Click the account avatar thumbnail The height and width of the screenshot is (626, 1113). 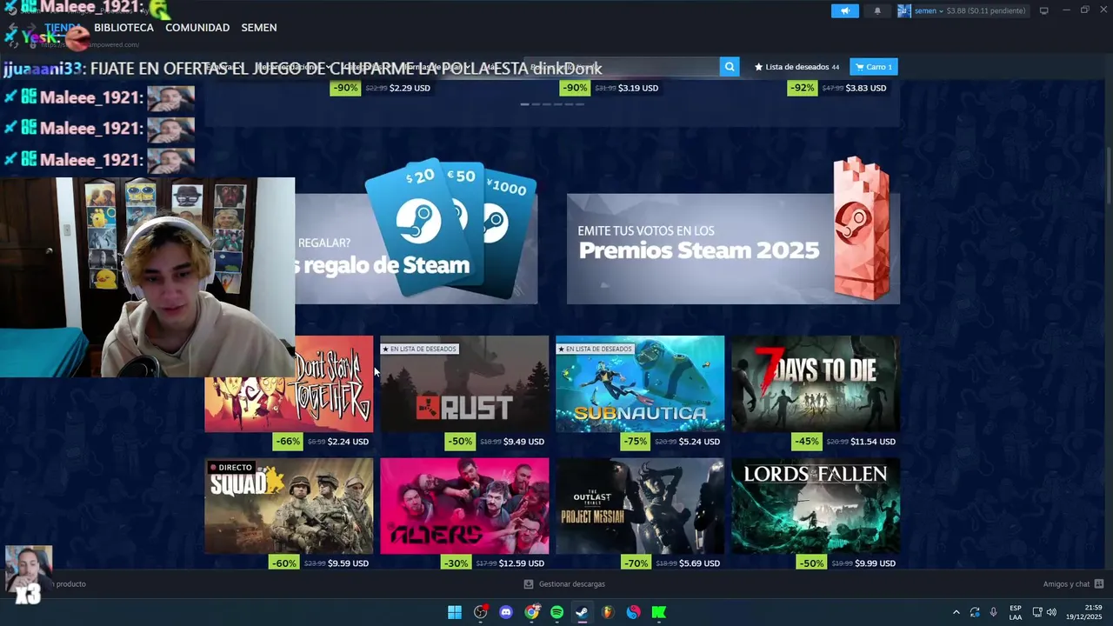click(903, 10)
